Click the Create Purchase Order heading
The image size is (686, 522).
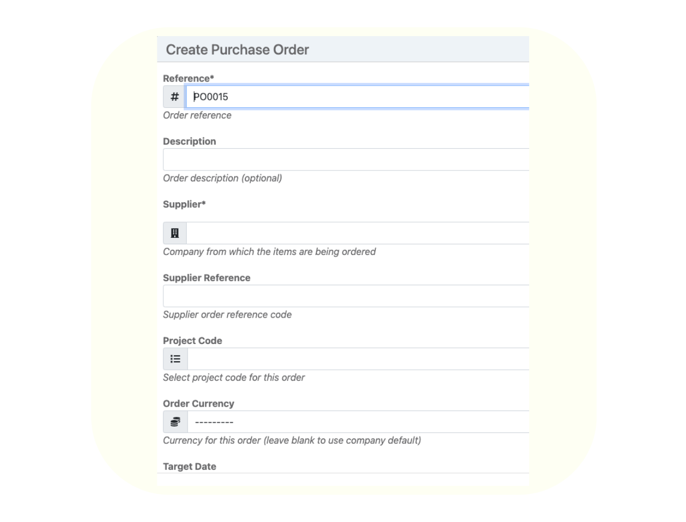click(x=237, y=50)
